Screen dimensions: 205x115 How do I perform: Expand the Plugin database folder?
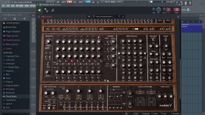[x=12, y=32]
